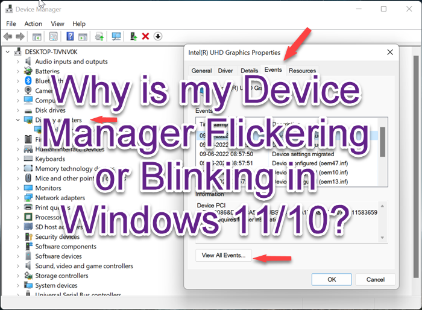Show or hide the console tree icon
Image resolution: width=422 pixels, height=310 pixels.
pos(37,36)
